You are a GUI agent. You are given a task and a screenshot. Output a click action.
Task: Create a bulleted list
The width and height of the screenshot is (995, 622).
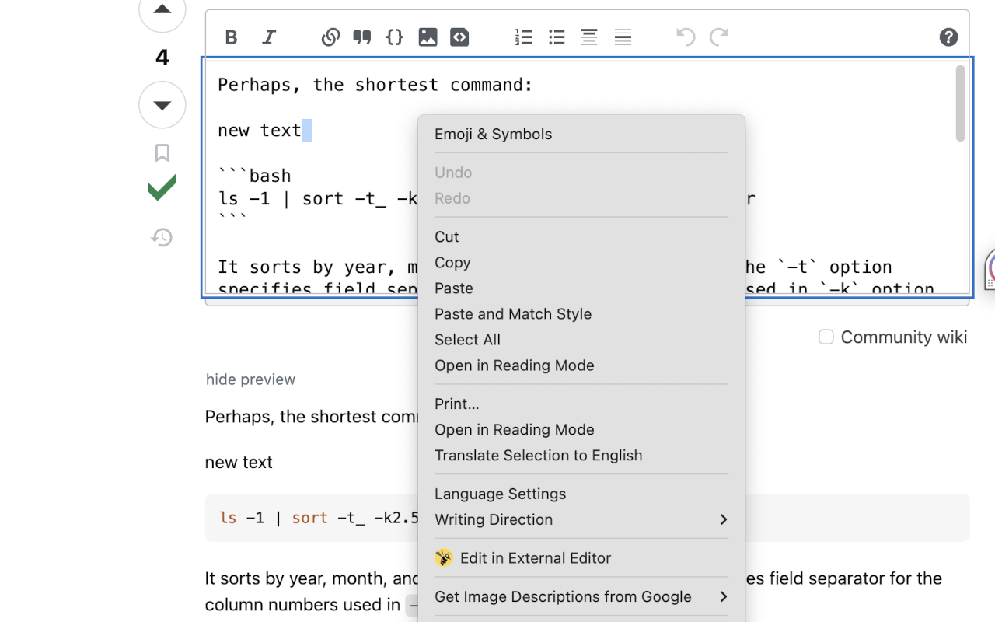point(557,37)
